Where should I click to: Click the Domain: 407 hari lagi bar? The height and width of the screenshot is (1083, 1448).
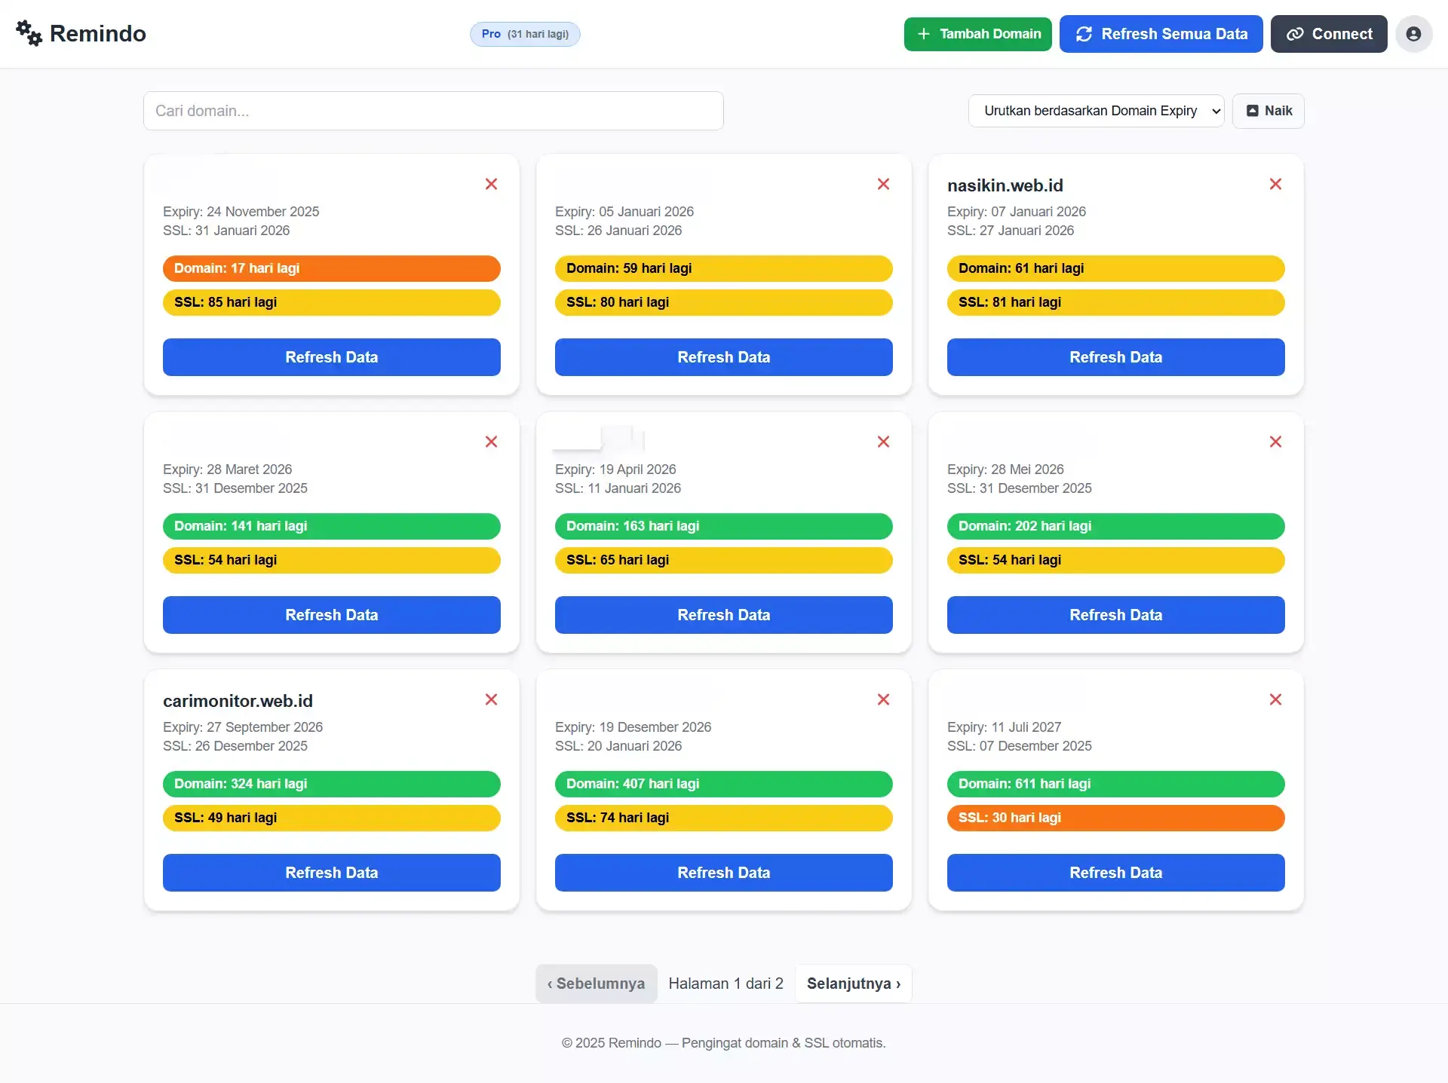coord(724,784)
